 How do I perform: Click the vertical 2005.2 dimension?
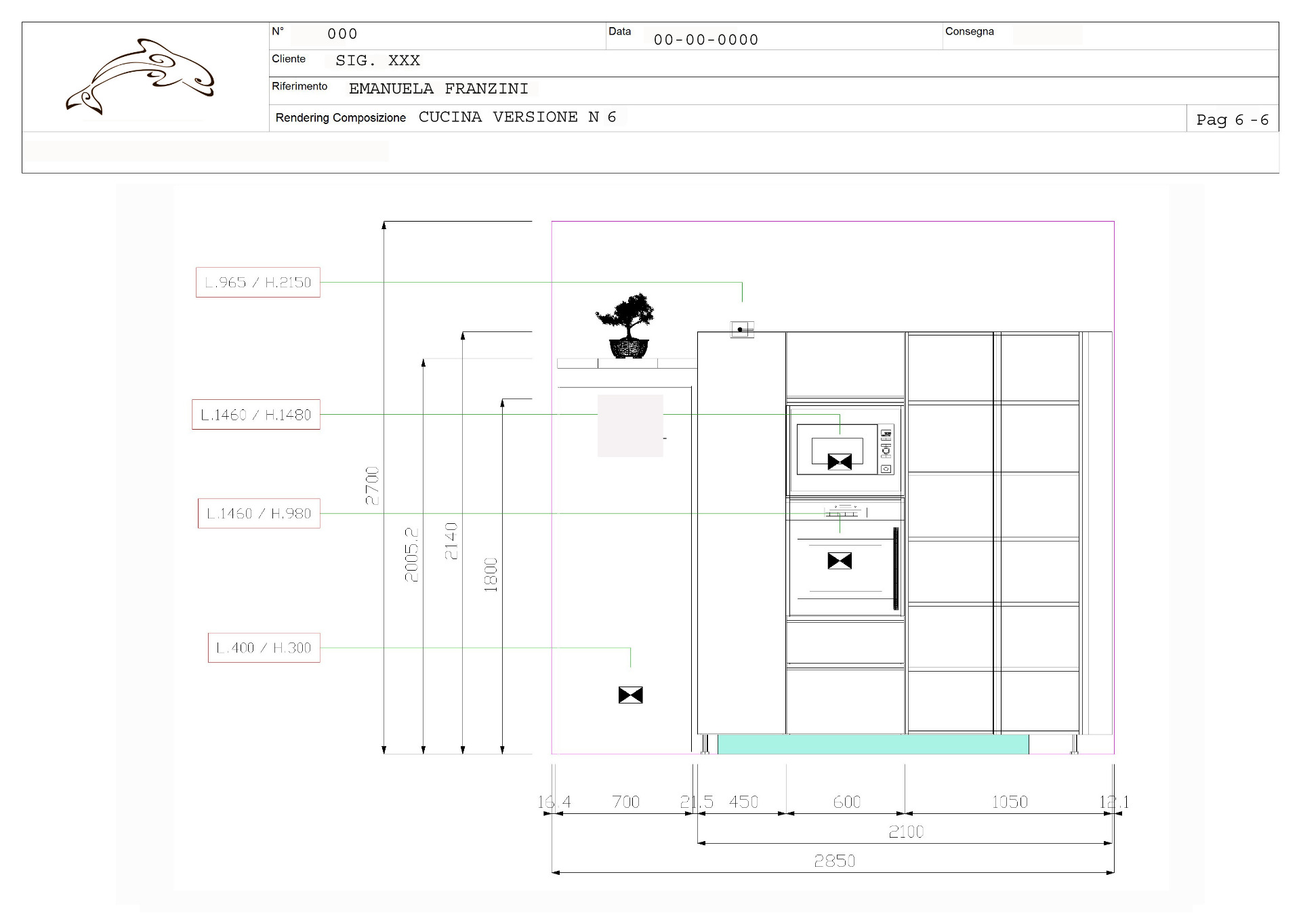[x=411, y=554]
